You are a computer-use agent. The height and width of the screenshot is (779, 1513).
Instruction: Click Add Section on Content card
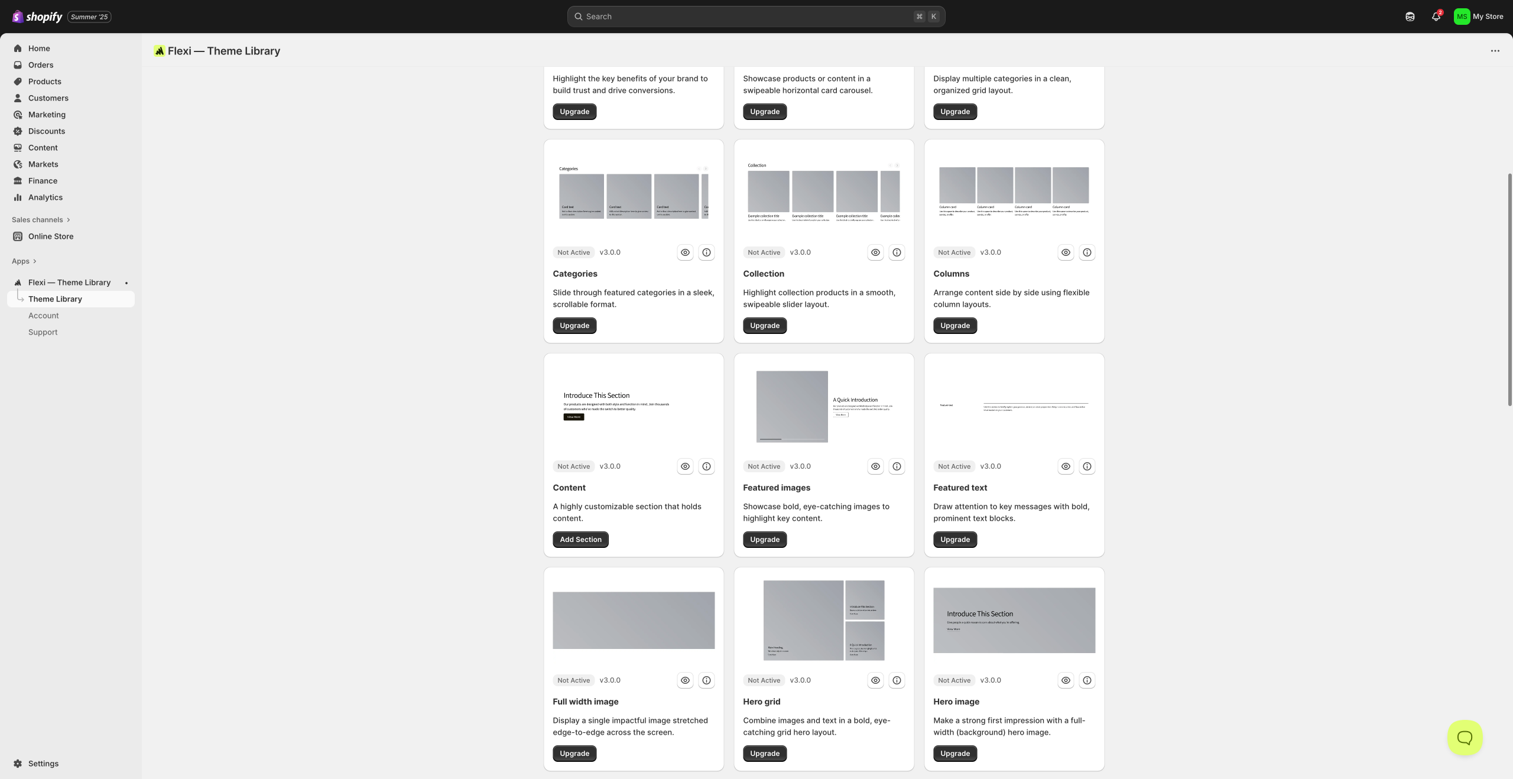coord(580,540)
